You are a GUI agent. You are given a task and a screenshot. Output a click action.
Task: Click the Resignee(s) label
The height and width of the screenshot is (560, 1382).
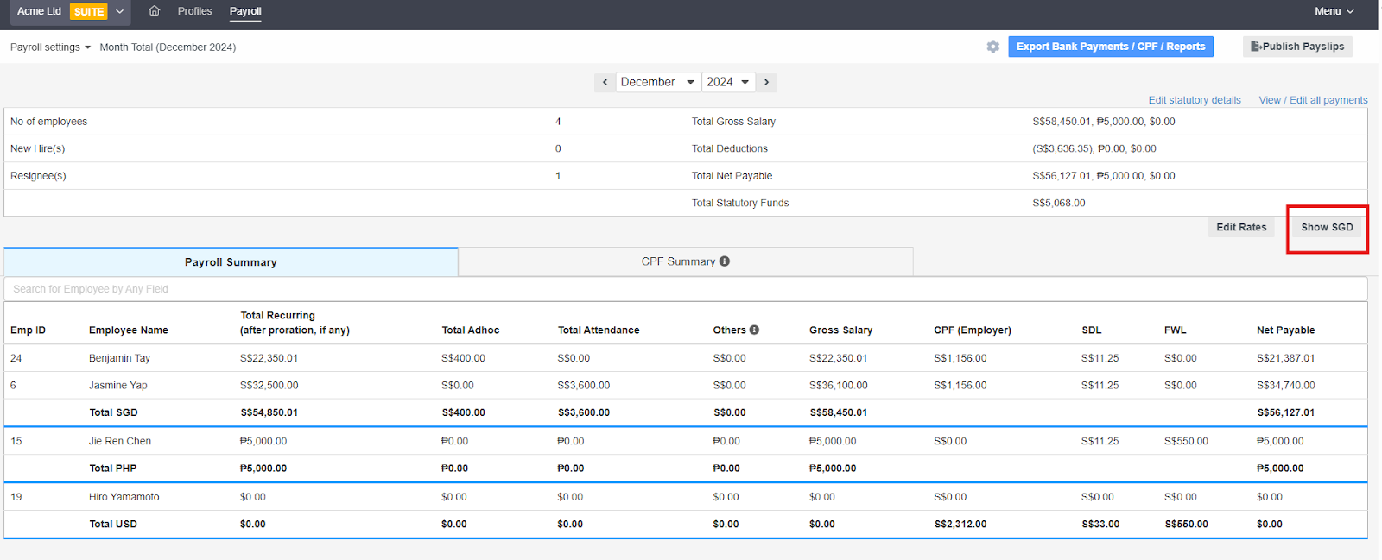point(38,176)
